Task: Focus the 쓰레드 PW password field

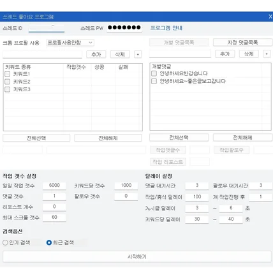Action: click(124, 28)
